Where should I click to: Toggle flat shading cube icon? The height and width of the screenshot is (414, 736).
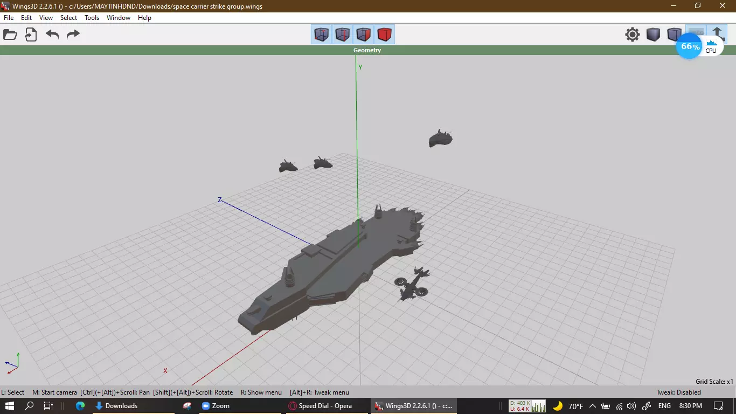[x=653, y=34]
